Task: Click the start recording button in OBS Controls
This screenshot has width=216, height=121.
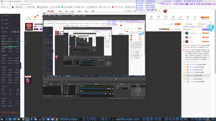Action: pyautogui.click(x=138, y=88)
